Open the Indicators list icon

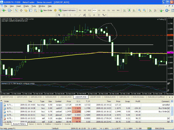click(x=161, y=10)
